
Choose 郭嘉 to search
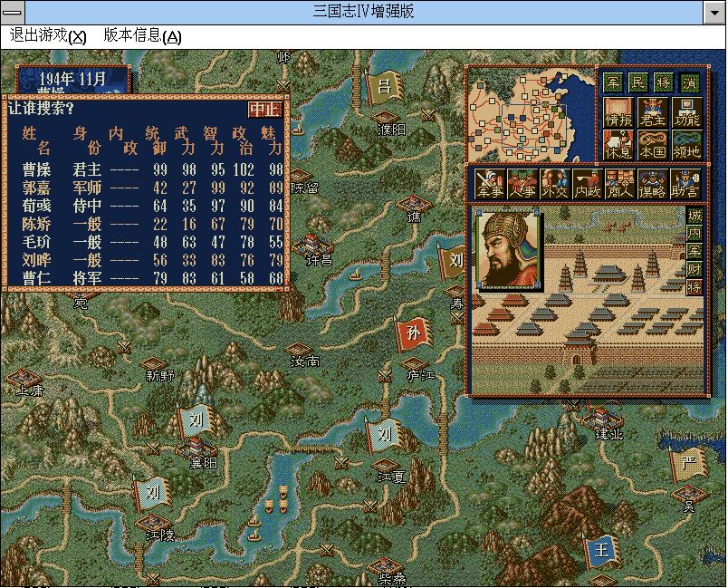(x=153, y=188)
